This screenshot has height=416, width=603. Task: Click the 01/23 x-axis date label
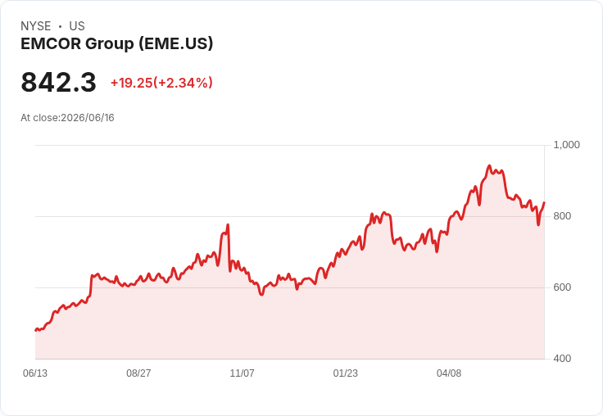346,373
